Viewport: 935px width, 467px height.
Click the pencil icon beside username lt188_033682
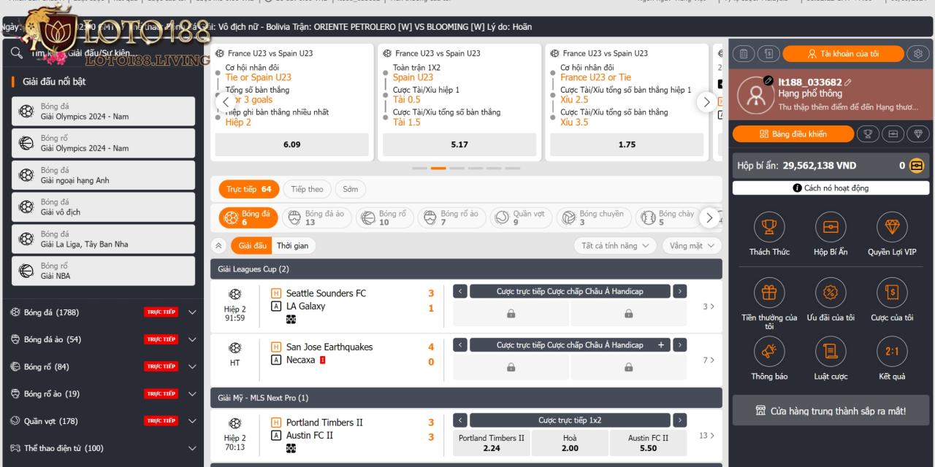pyautogui.click(x=848, y=82)
